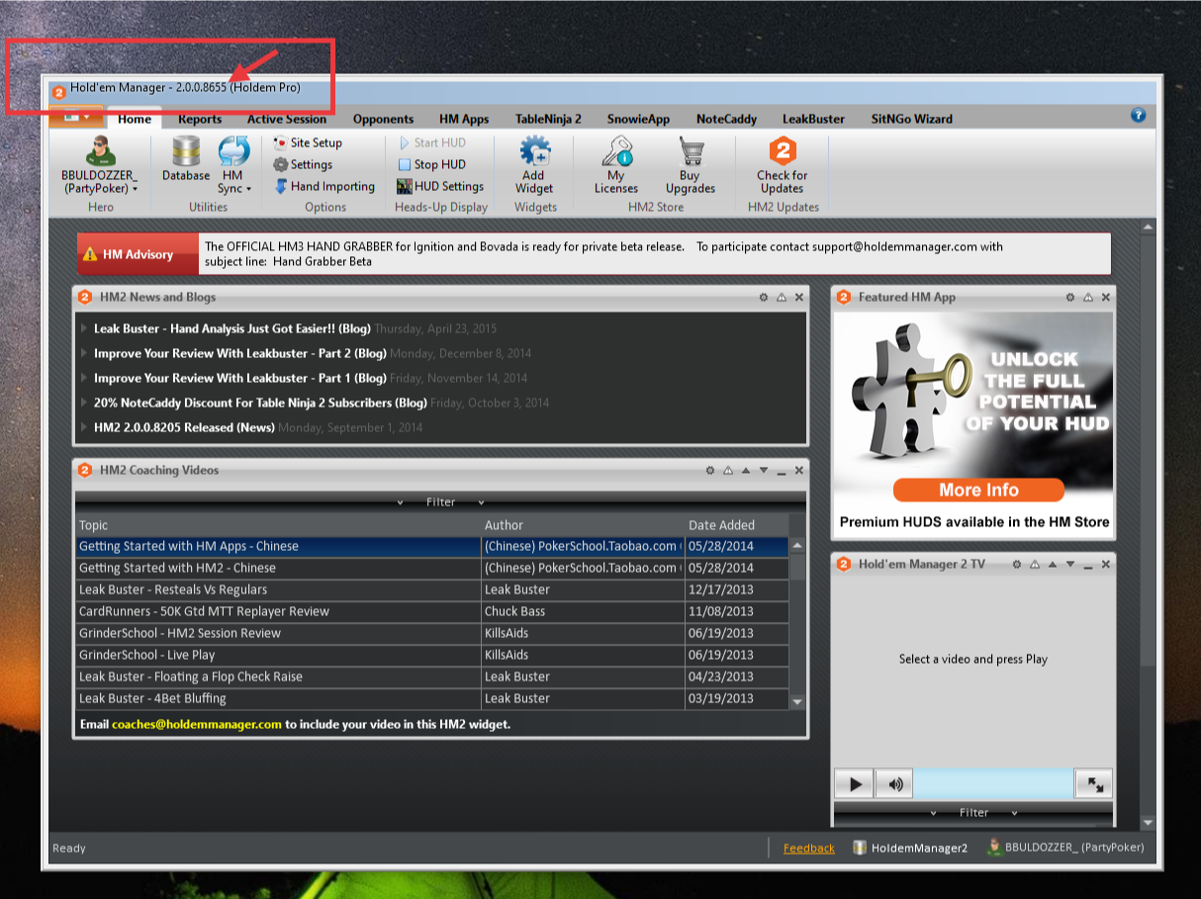1201x899 pixels.
Task: Switch to the Reports tab
Action: 200,119
